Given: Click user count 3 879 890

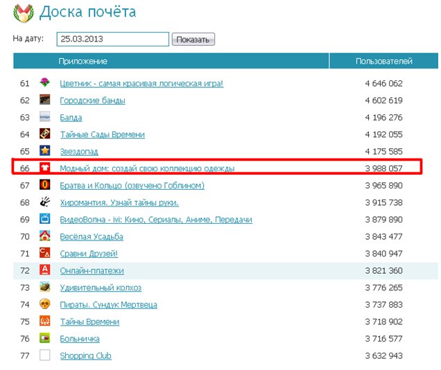Looking at the screenshot, I should coord(383,220).
